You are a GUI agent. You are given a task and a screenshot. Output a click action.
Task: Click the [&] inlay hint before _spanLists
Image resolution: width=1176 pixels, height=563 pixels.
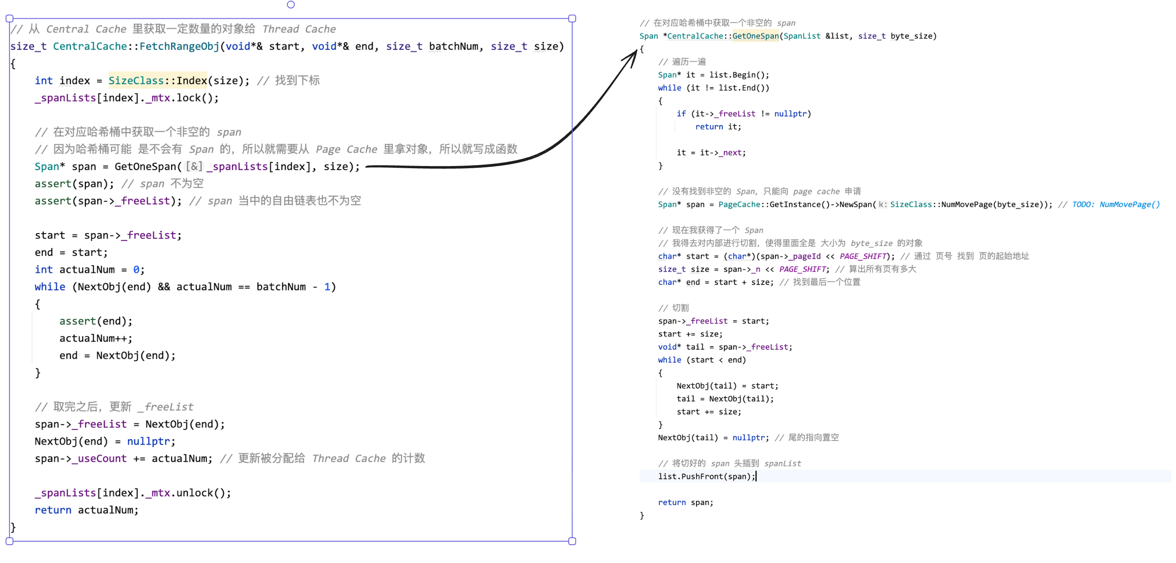pos(194,166)
